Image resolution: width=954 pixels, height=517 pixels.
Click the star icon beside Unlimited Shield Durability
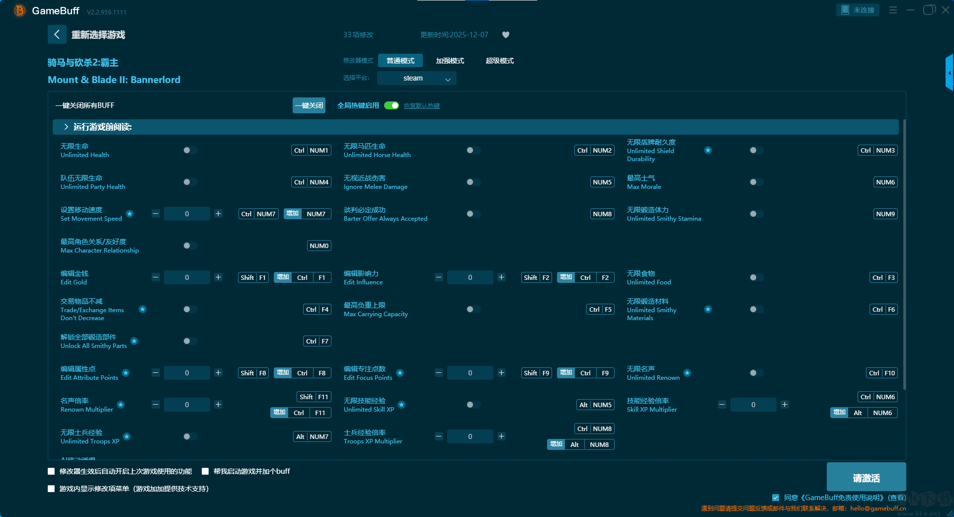(x=708, y=150)
